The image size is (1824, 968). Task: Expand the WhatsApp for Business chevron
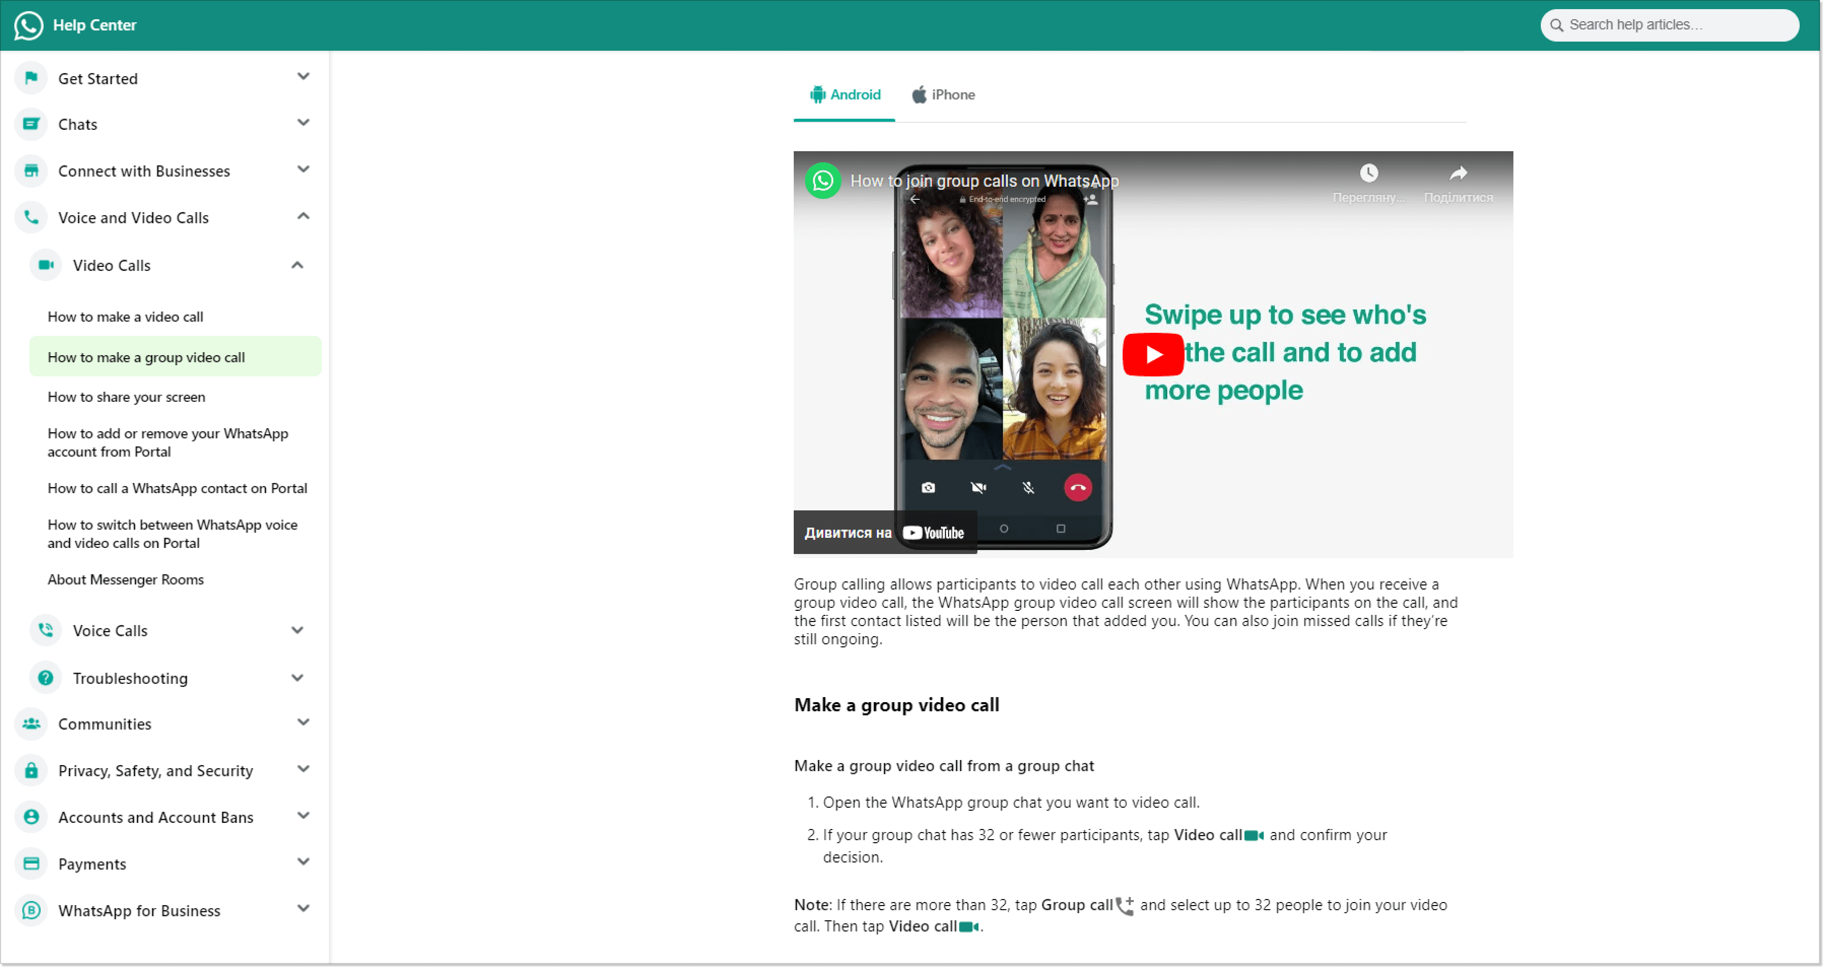coord(303,909)
